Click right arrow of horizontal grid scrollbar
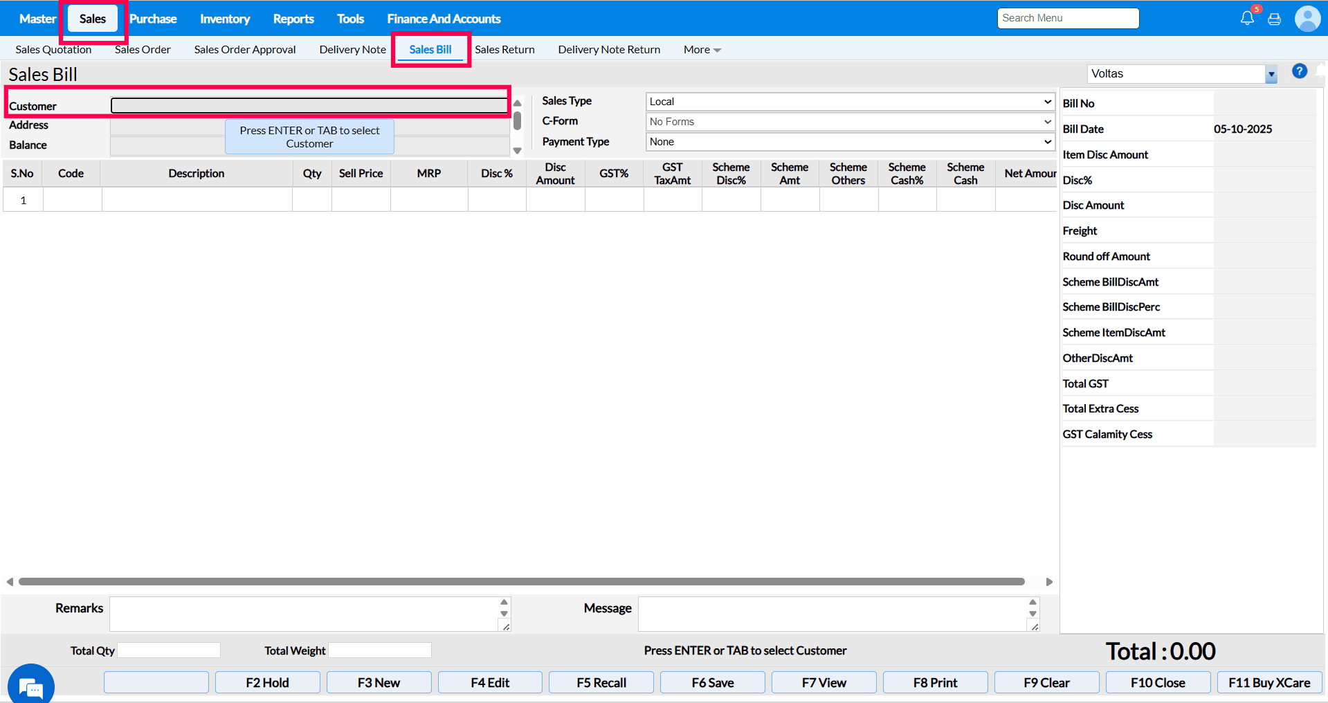 tap(1049, 582)
